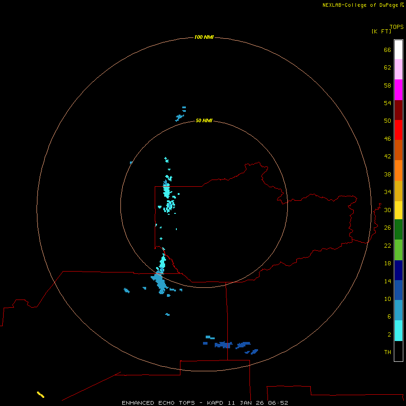Click the yellow legend color band

[x=398, y=210]
